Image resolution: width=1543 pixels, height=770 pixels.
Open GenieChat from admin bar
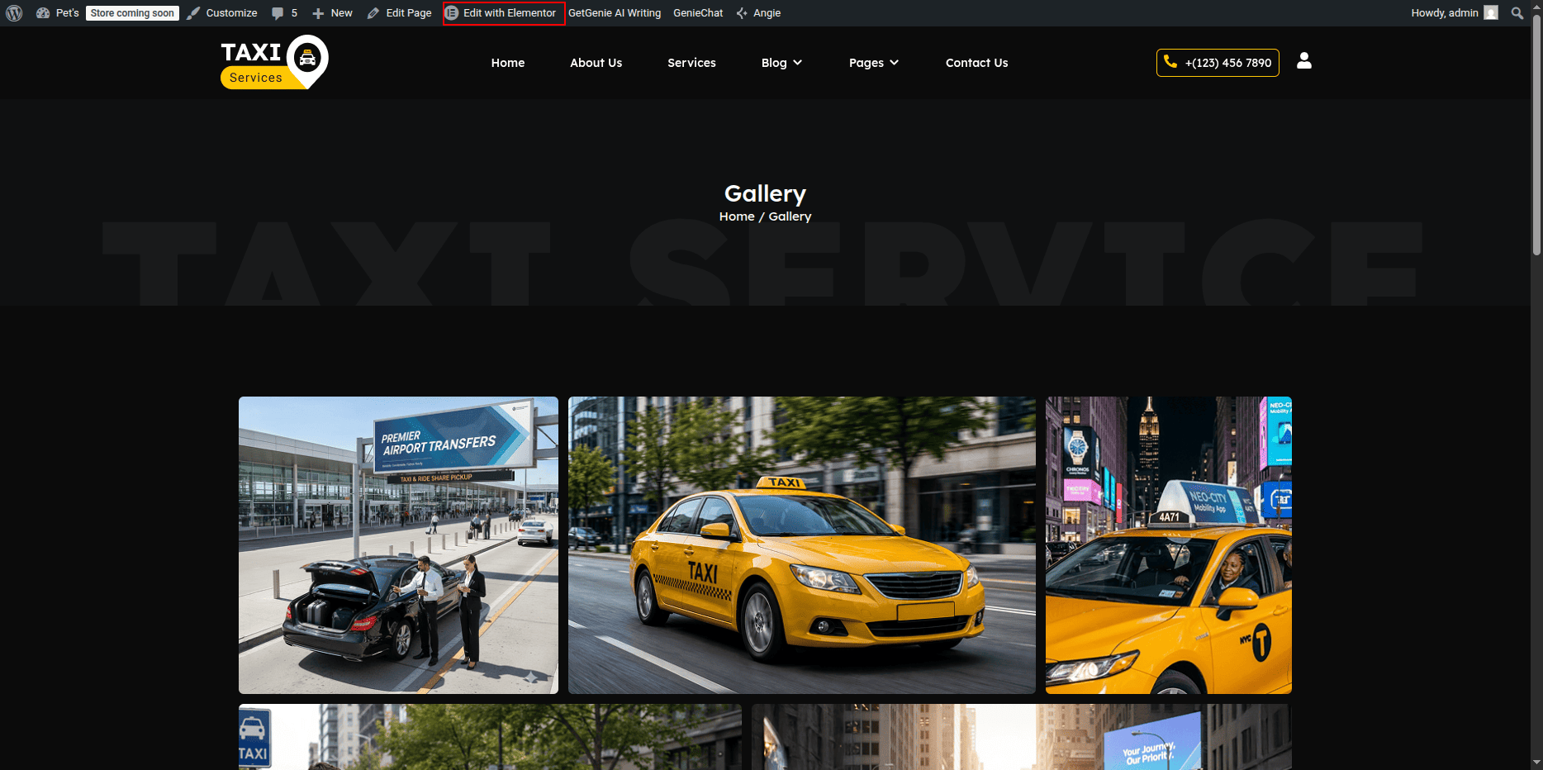point(698,13)
